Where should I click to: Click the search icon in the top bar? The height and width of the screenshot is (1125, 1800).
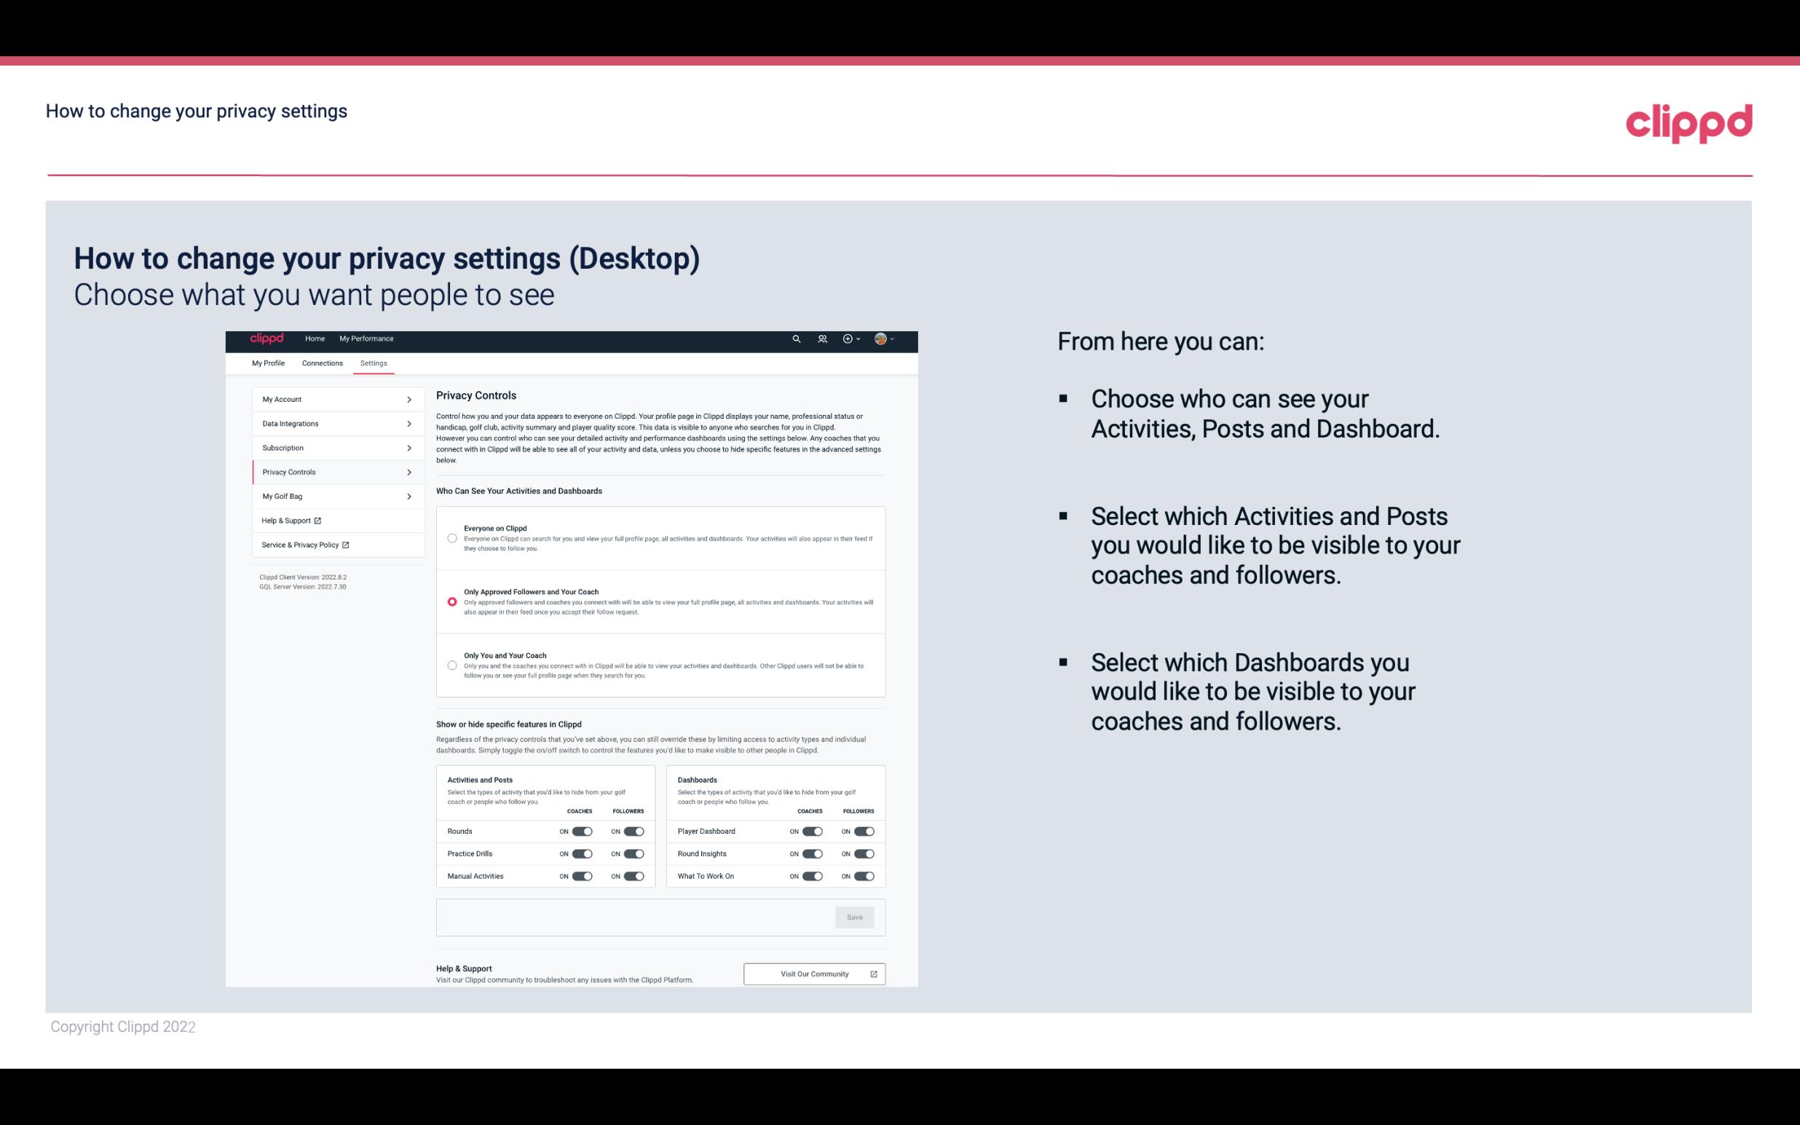794,339
